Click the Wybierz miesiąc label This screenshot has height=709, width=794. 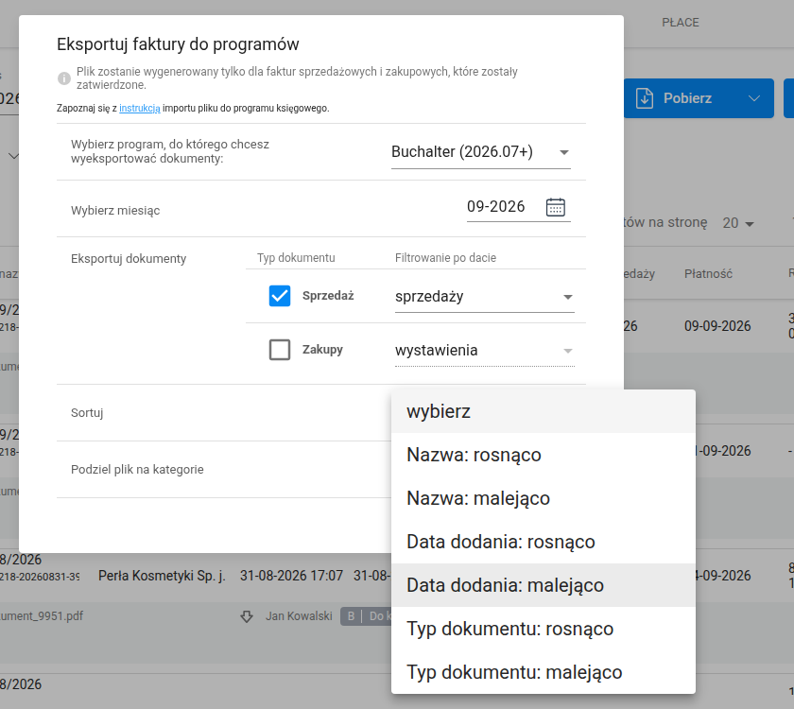(115, 211)
